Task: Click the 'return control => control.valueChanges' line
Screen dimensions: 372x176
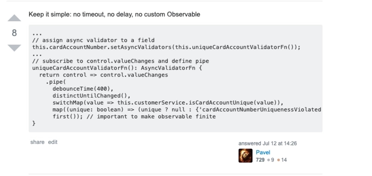Action: tap(103, 75)
